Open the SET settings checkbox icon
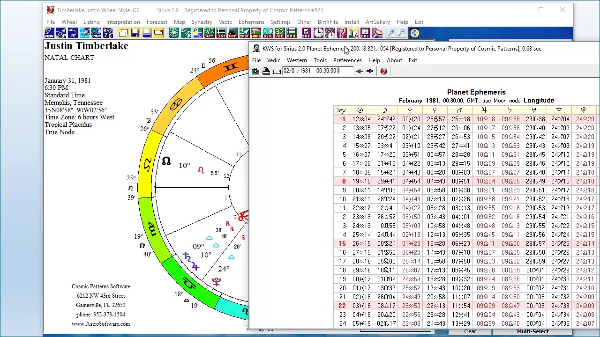600x337 pixels. tap(306, 33)
